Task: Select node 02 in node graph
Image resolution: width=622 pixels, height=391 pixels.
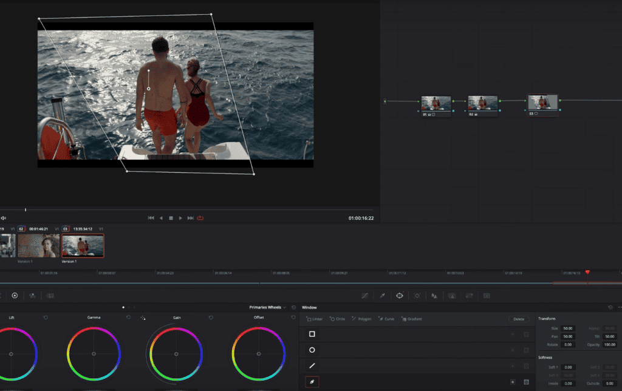Action: pos(483,106)
